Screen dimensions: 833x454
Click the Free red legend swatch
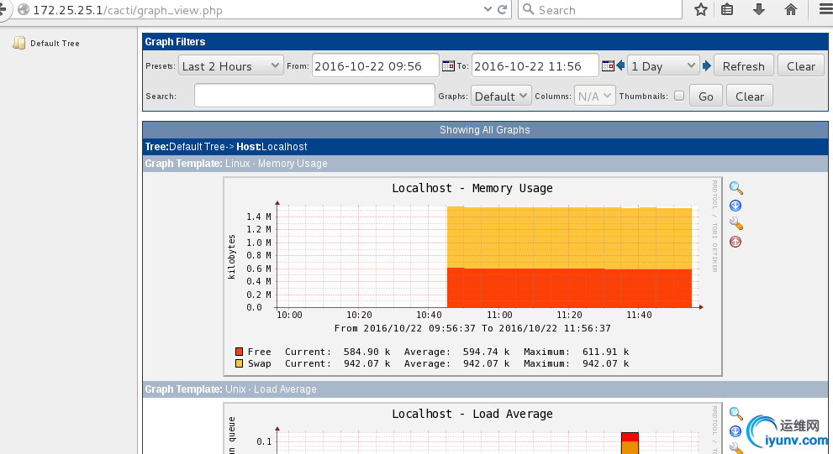(x=239, y=352)
